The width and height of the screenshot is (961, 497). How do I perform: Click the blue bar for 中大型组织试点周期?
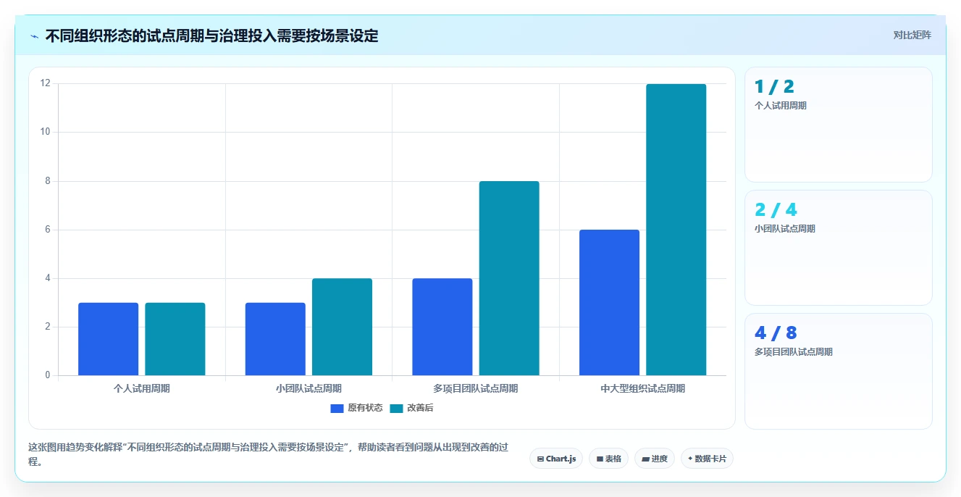609,302
